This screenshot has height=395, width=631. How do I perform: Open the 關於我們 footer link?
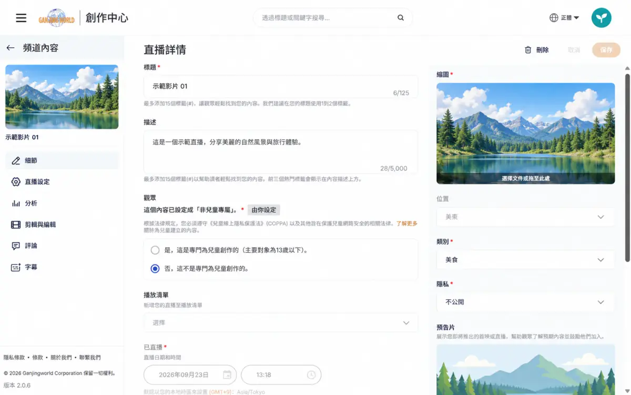[x=62, y=358]
